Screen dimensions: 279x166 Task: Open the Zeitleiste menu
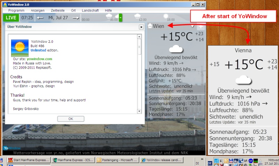tap(58, 10)
